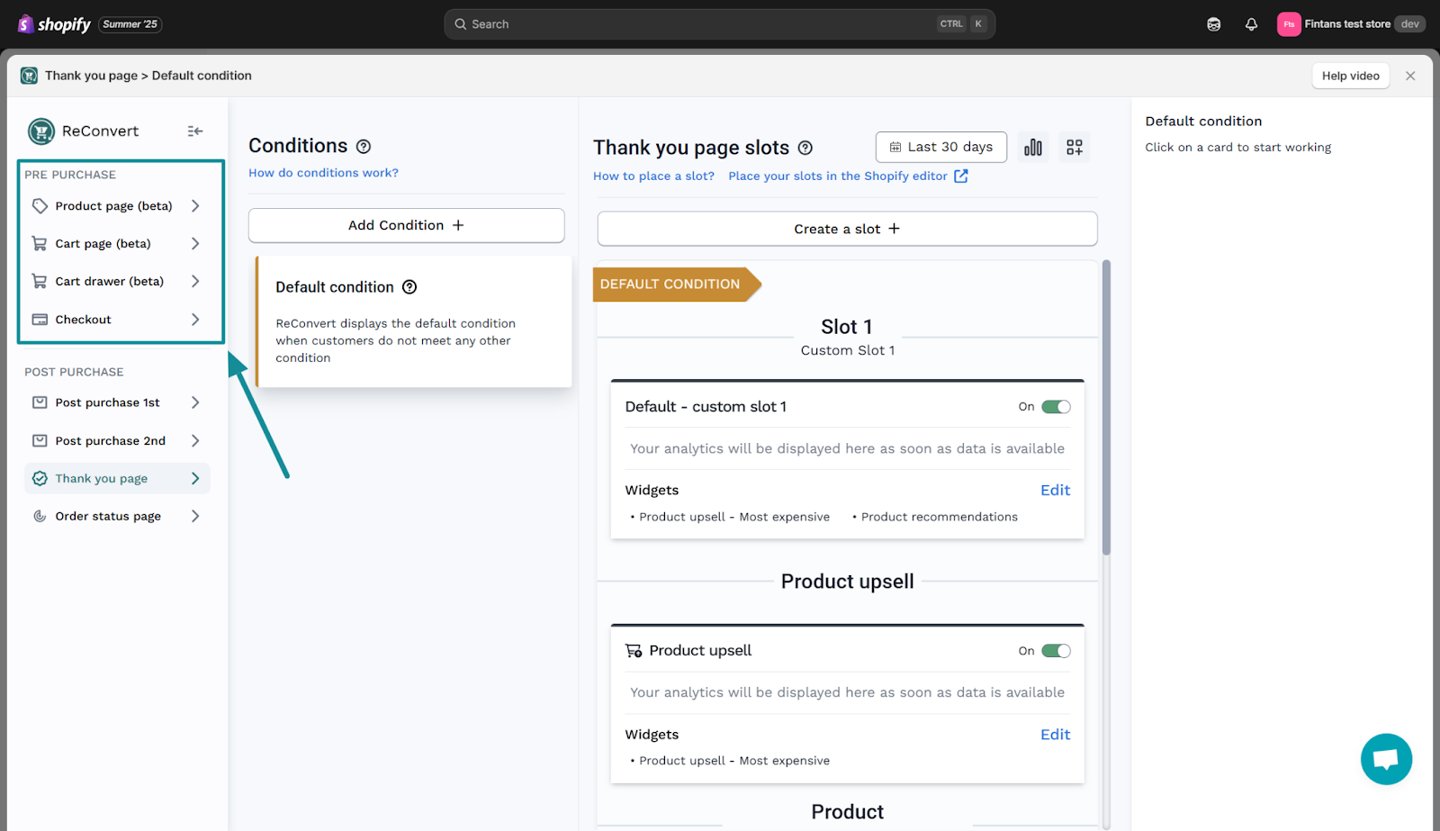Edit widgets of Product upsell slot
Viewport: 1440px width, 831px height.
coord(1055,735)
